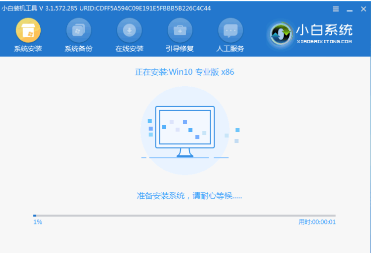Switch to the 系统备份 tab label
The width and height of the screenshot is (371, 253).
79,49
